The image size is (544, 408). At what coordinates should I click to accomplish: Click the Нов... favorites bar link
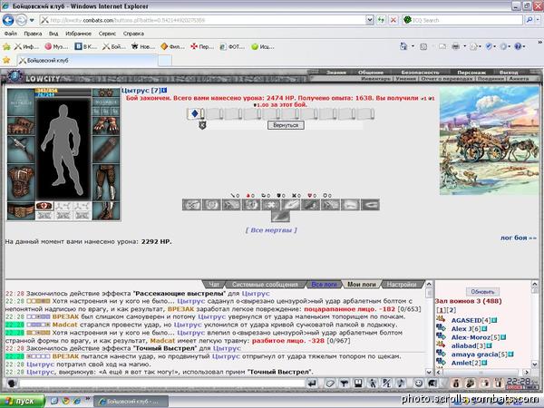[143, 46]
